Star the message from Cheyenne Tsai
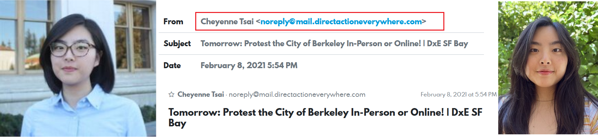598x137 pixels. pos(171,94)
